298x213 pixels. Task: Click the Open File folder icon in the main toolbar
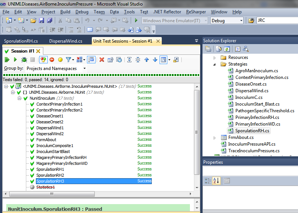point(33,20)
